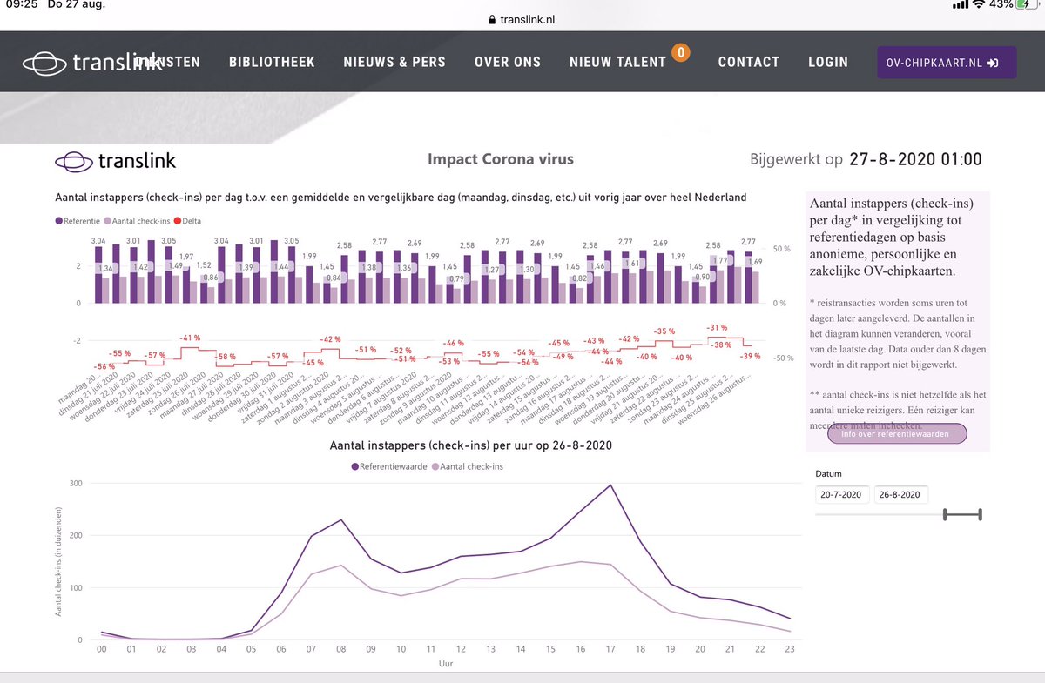
Task: Select the -41 % delta label
Action: (191, 338)
